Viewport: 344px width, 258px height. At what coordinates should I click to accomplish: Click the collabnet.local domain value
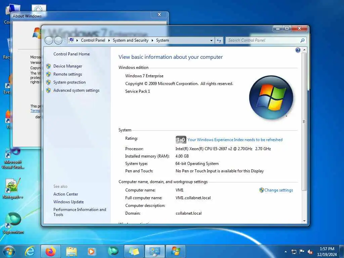pyautogui.click(x=188, y=213)
